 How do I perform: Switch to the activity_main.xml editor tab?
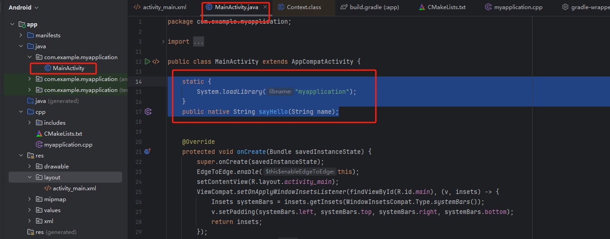160,7
